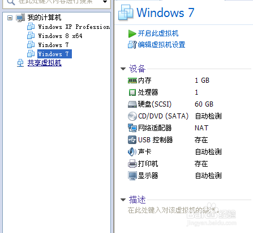Start VM via 开启此虚拟机 link

coord(158,33)
